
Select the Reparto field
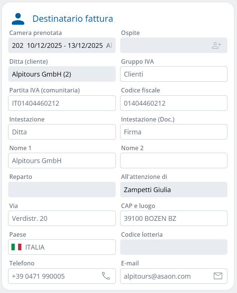tap(62, 190)
